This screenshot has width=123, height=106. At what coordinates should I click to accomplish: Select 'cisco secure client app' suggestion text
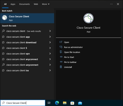tap(18, 37)
